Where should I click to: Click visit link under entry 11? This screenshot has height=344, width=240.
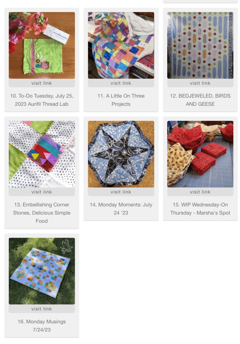121,83
